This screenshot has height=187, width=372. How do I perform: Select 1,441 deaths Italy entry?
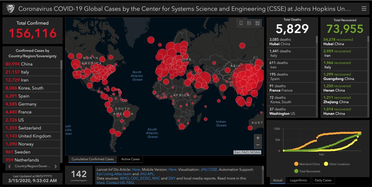coord(291,53)
